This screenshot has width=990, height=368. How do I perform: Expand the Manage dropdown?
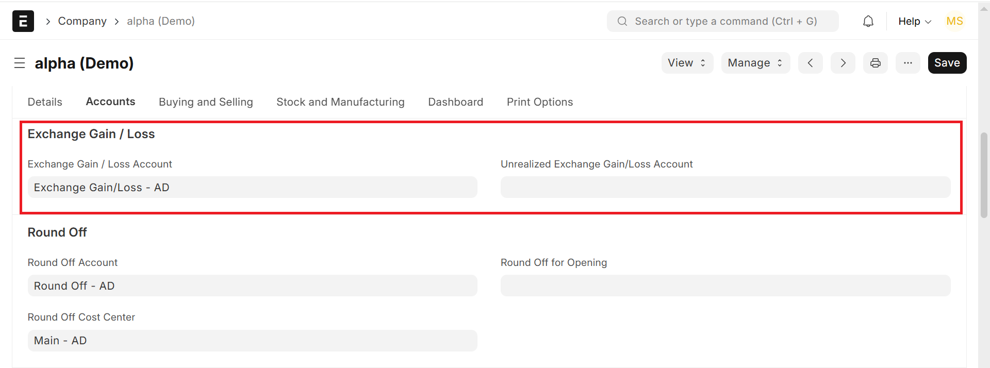pyautogui.click(x=755, y=63)
